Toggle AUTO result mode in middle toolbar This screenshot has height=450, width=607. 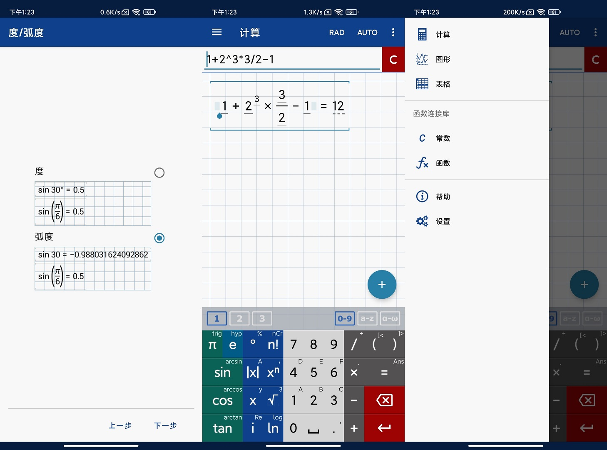tap(367, 32)
